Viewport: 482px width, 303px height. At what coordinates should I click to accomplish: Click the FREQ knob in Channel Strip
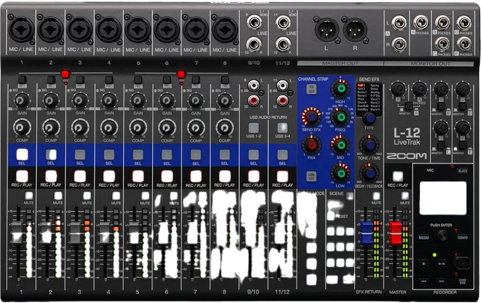tap(340, 117)
